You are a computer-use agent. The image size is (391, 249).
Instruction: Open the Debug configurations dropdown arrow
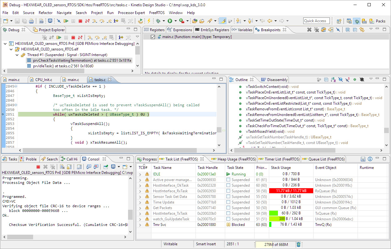click(x=164, y=21)
